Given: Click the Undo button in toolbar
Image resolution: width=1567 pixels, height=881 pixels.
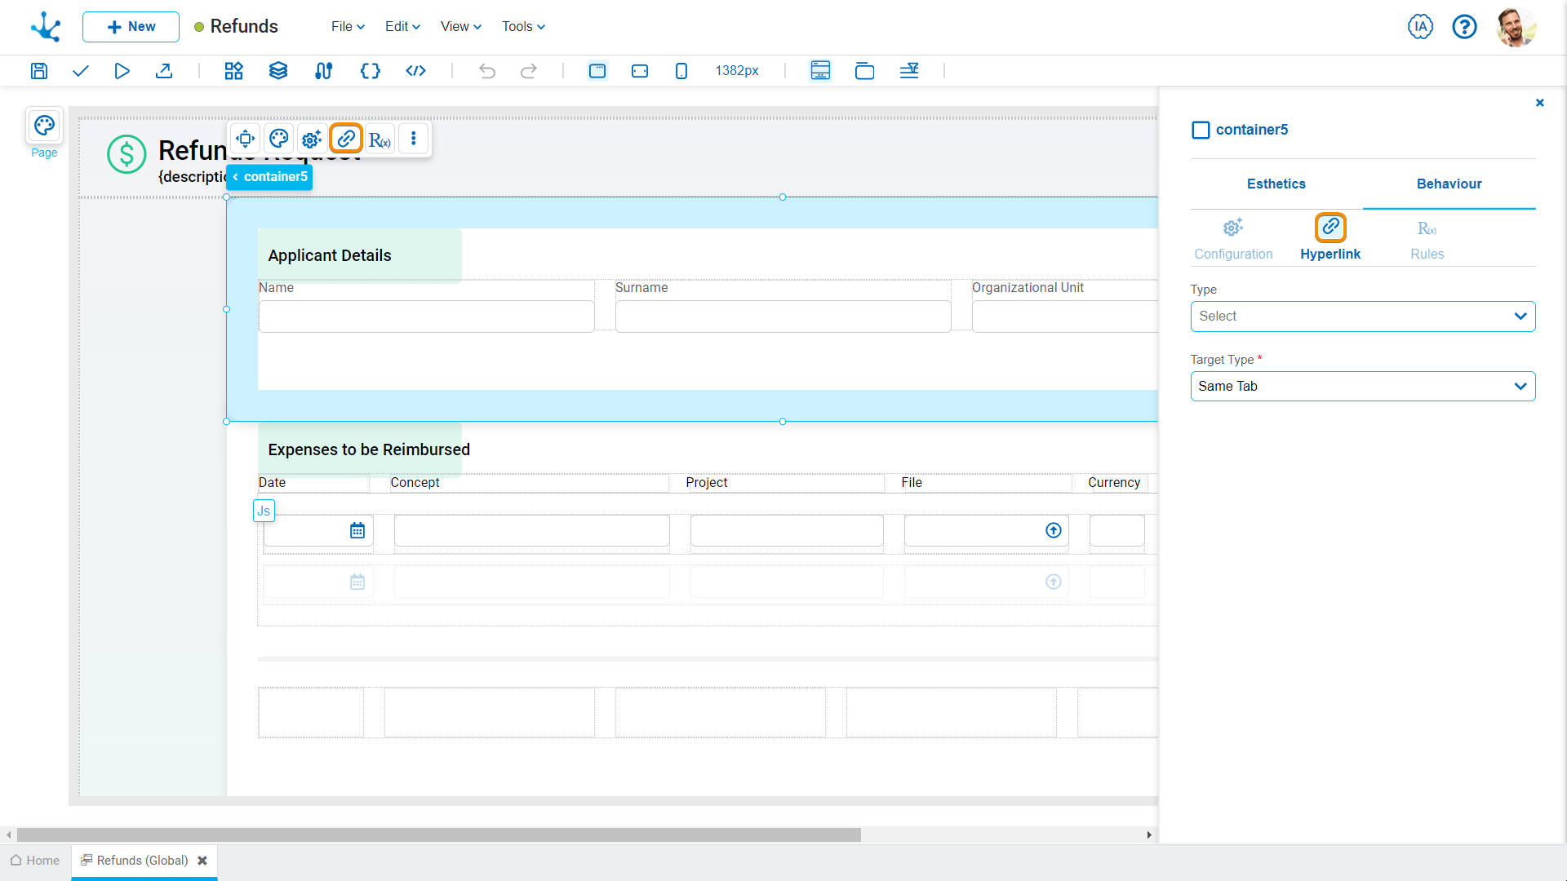Looking at the screenshot, I should point(487,71).
